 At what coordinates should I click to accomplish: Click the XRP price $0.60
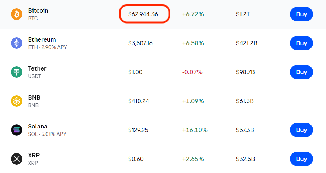[x=135, y=159]
